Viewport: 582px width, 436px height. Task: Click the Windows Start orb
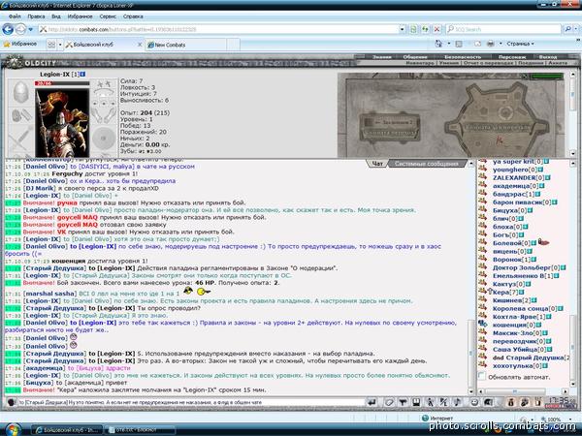[14, 429]
